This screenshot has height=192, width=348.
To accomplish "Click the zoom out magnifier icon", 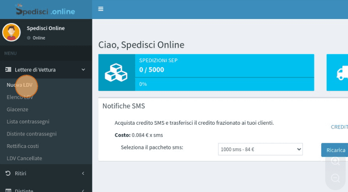I will coord(335,178).
